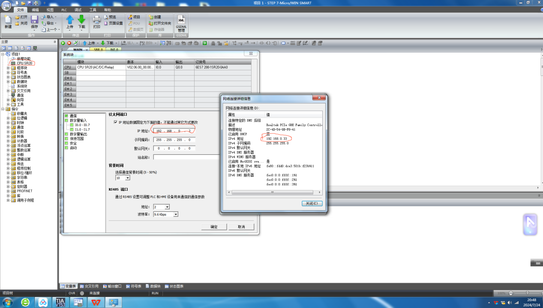Select the 启动 category
Viewport: 543px width, 308px height.
pos(71,148)
